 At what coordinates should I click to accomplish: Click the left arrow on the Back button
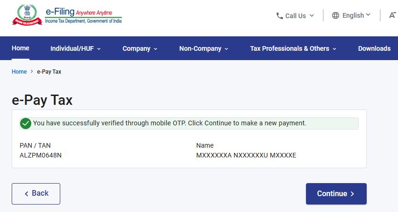pyautogui.click(x=27, y=194)
